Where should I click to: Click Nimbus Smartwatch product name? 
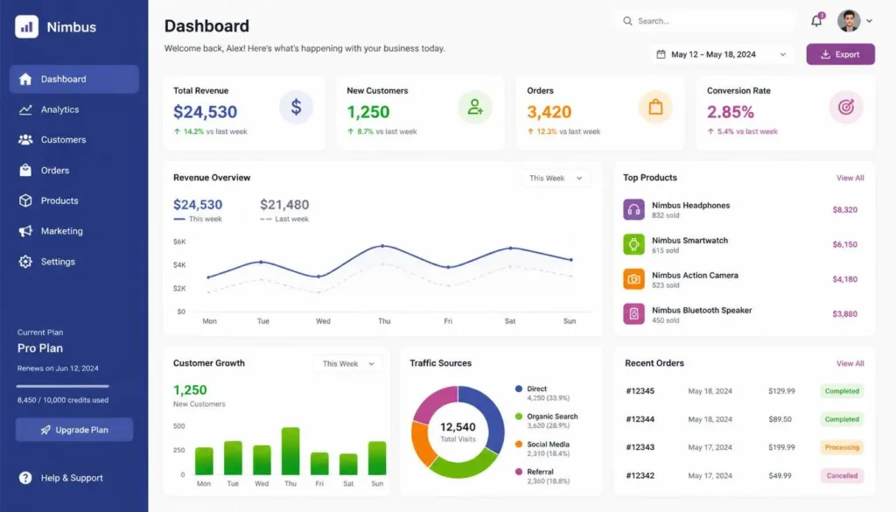[x=689, y=241]
